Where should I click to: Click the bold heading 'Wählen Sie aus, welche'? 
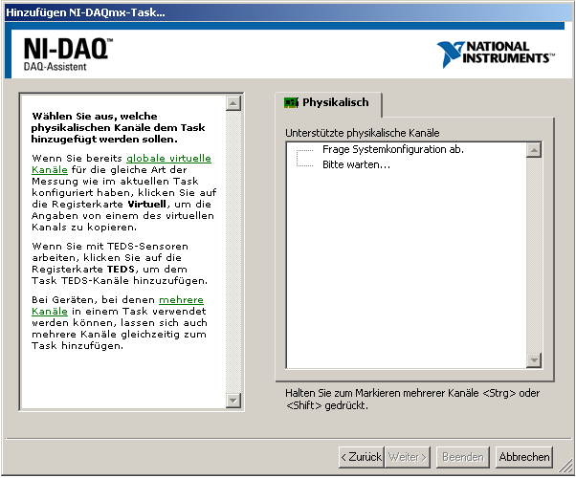(95, 116)
